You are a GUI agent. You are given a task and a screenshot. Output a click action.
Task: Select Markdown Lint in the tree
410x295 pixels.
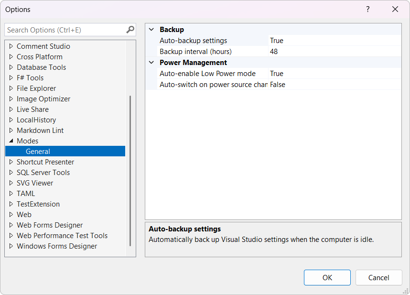click(40, 131)
